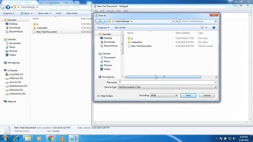Open address bar history dropdown in Save As
Viewport: 253px width, 142px height.
click(173, 21)
